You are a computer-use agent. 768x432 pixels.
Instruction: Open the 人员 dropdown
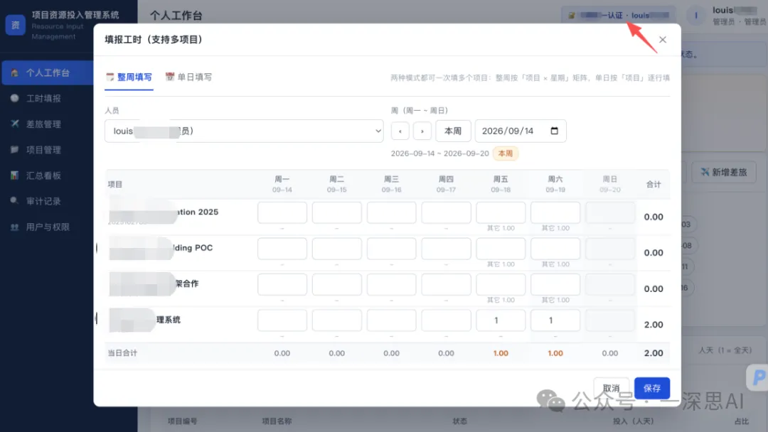(x=244, y=131)
